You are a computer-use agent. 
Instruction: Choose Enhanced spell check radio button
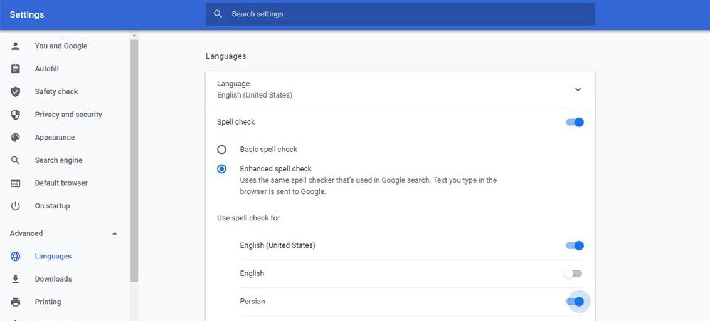coord(221,169)
